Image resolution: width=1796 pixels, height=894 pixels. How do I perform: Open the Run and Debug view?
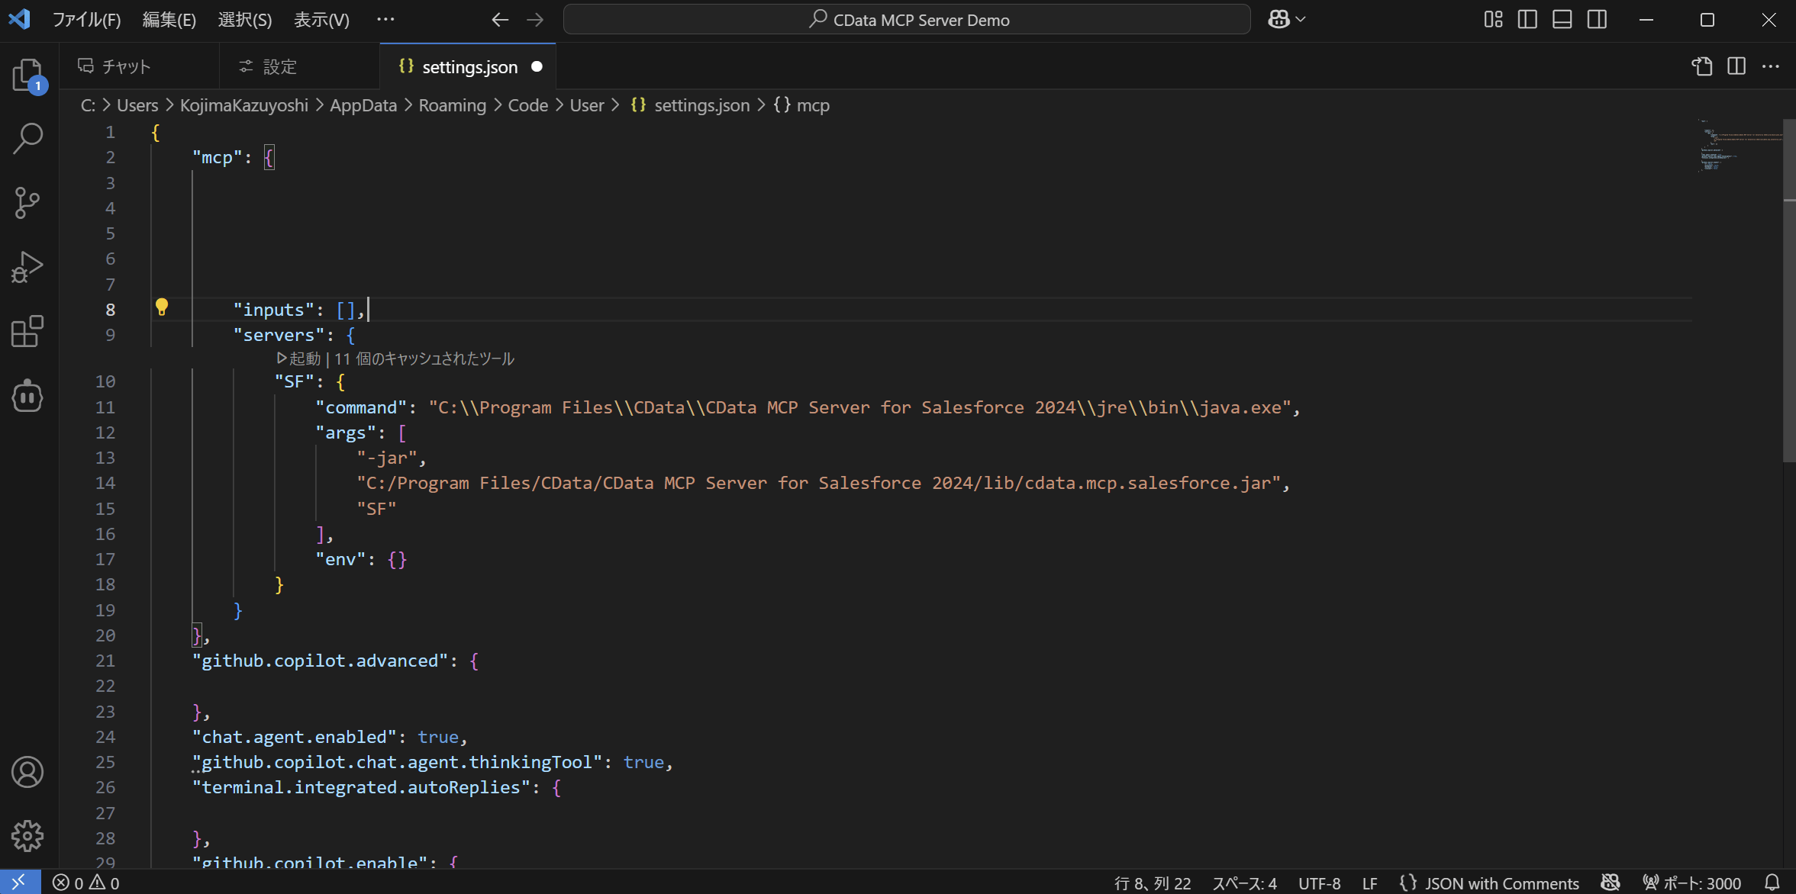(x=27, y=267)
